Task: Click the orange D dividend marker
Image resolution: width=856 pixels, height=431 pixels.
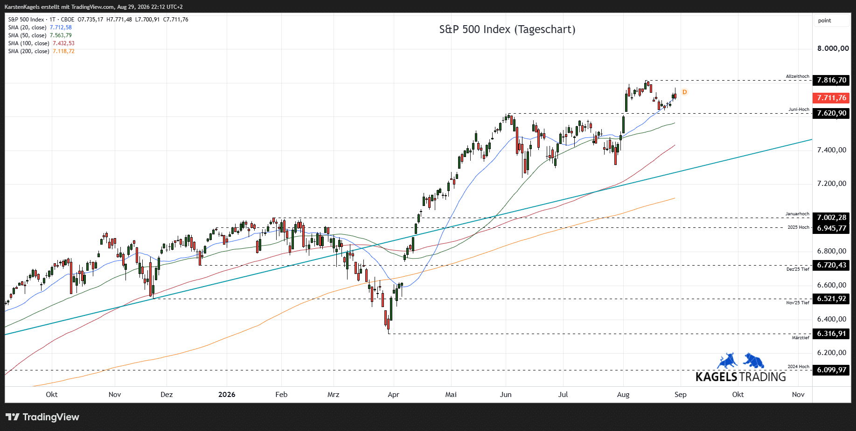Action: coord(684,92)
